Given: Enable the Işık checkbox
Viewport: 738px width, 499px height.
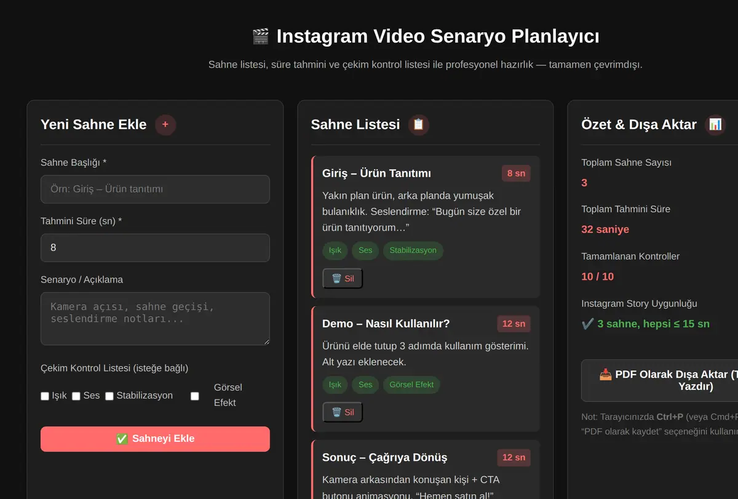Looking at the screenshot, I should click(x=45, y=396).
